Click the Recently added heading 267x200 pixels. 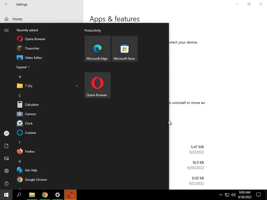(27, 30)
